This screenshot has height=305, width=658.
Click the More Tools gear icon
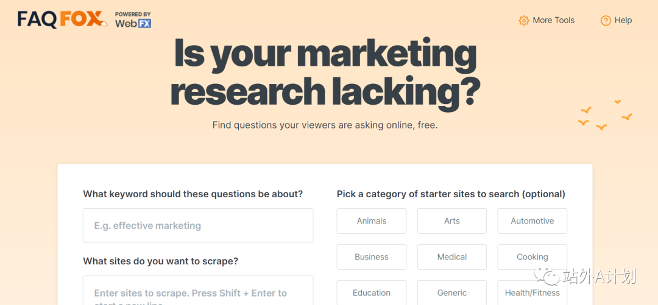524,21
